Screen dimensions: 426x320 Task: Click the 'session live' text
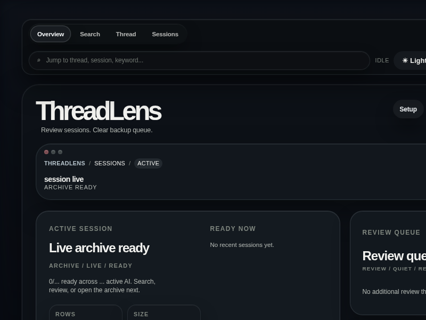tap(64, 179)
